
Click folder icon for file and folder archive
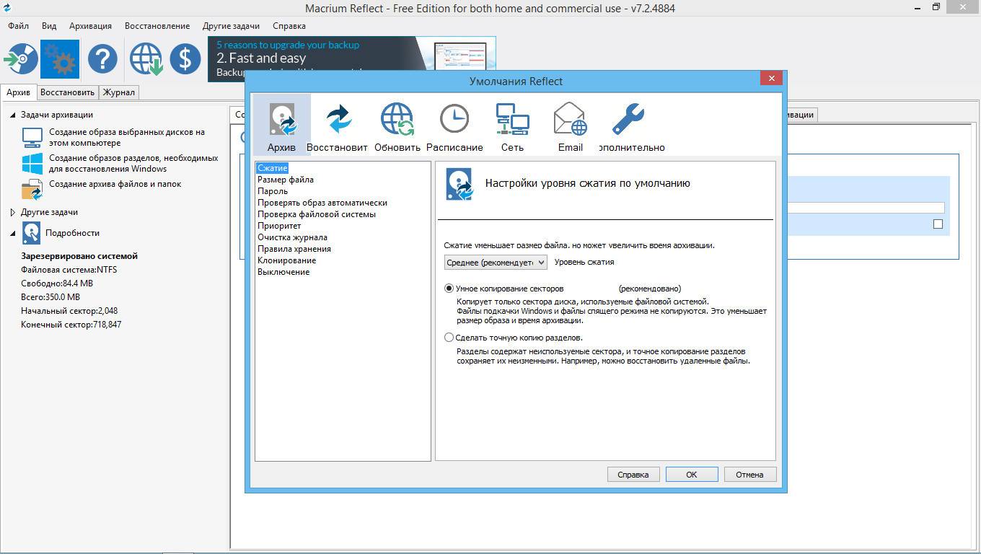(x=32, y=189)
